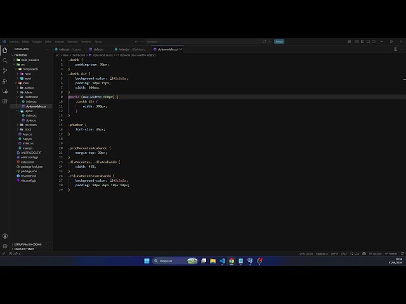This screenshot has width=406, height=304.
Task: Expand the node_modules folder
Action: pyautogui.click(x=31, y=60)
